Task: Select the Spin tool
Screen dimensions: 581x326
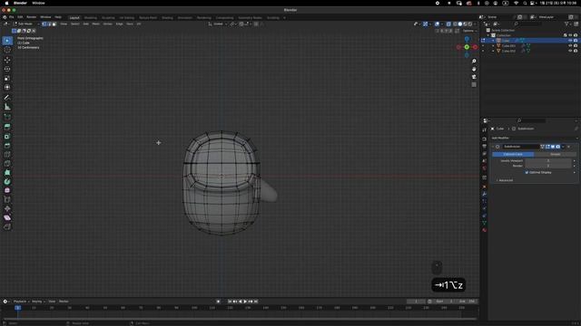Action: click(7, 181)
